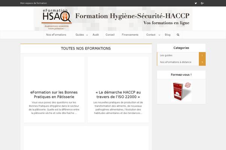
Task: Open the Nos eFormations menu item
Action: pos(56,35)
